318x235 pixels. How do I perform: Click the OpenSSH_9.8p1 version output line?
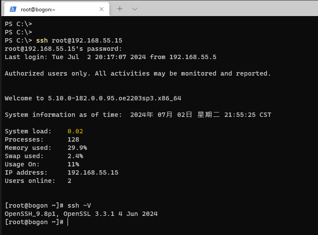tap(81, 214)
